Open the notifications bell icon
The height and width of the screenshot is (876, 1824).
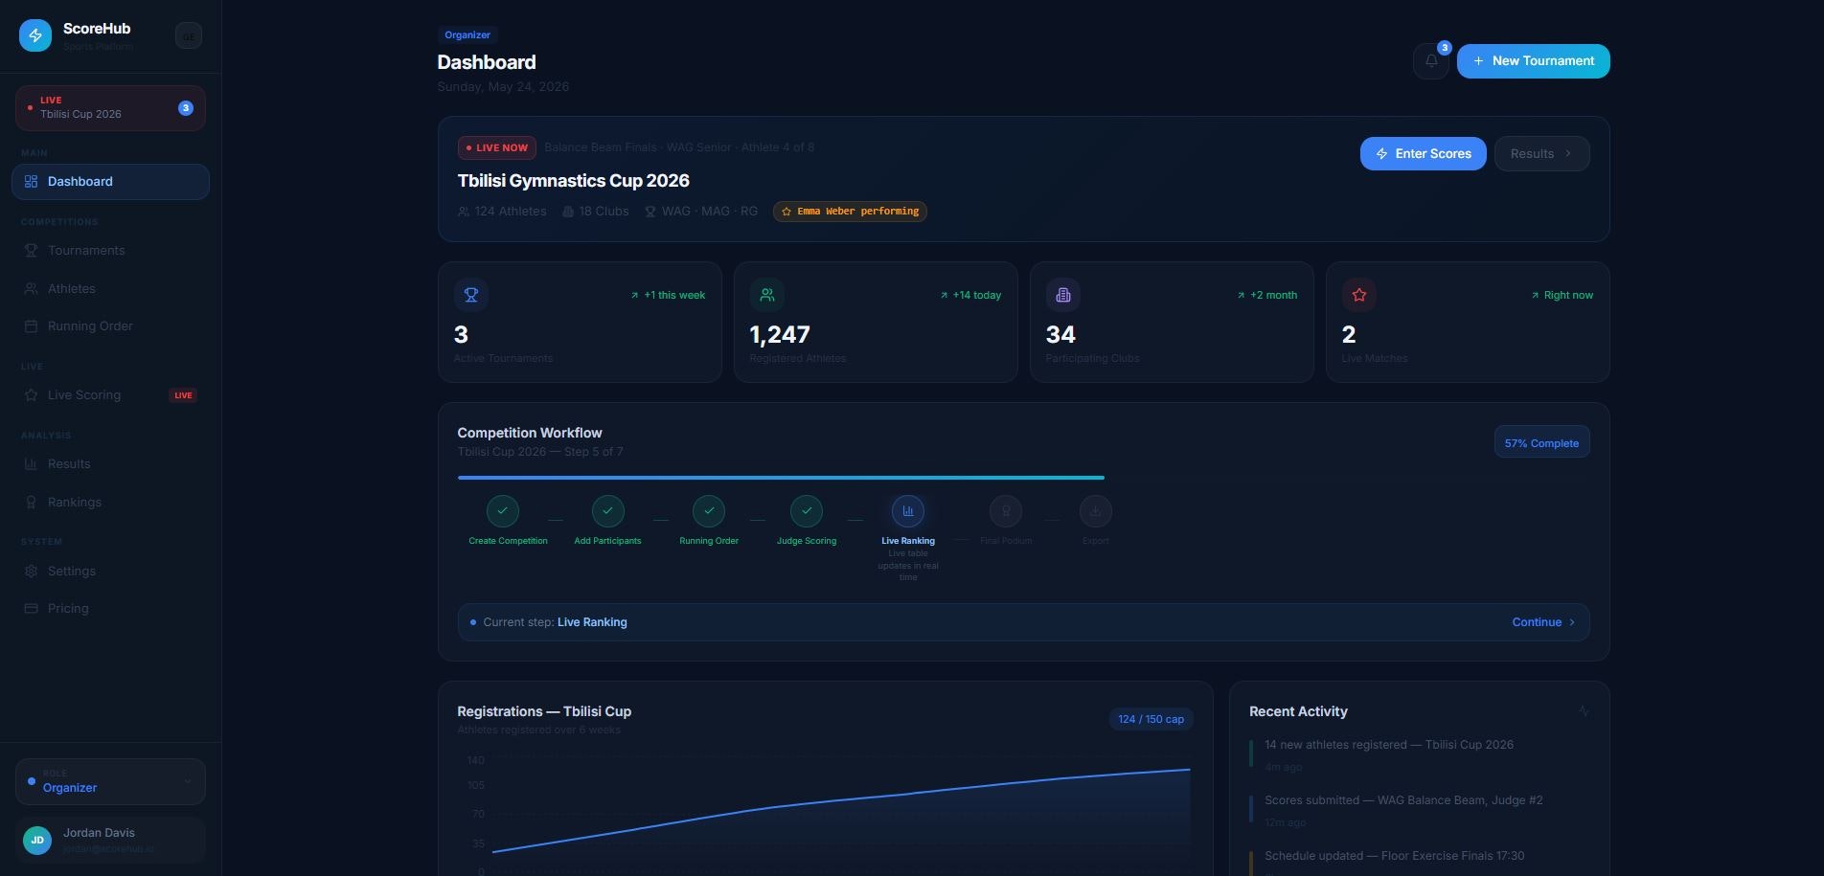click(x=1431, y=61)
